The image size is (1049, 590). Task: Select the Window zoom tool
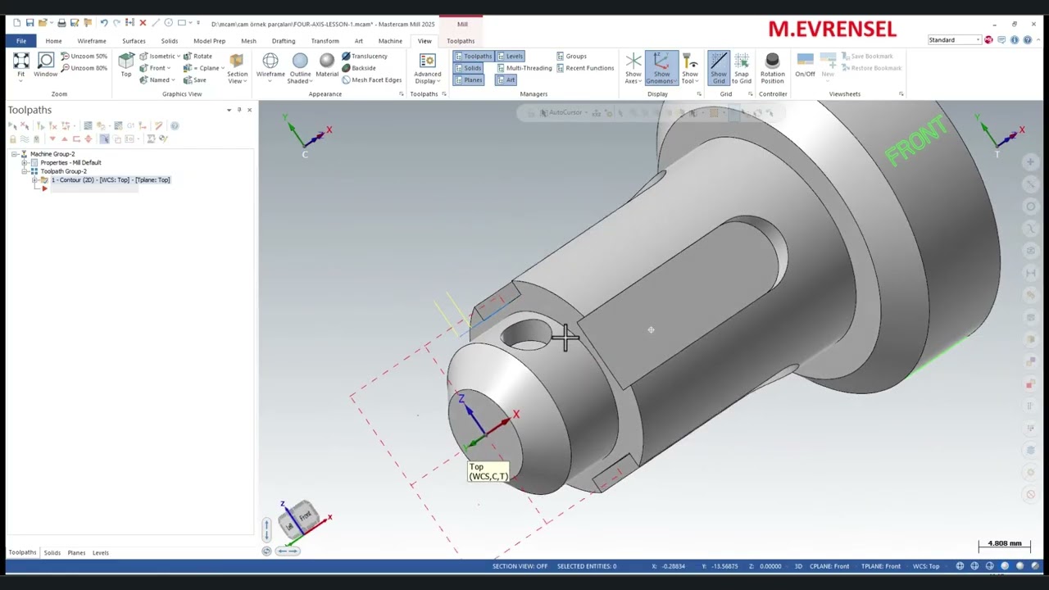click(46, 65)
